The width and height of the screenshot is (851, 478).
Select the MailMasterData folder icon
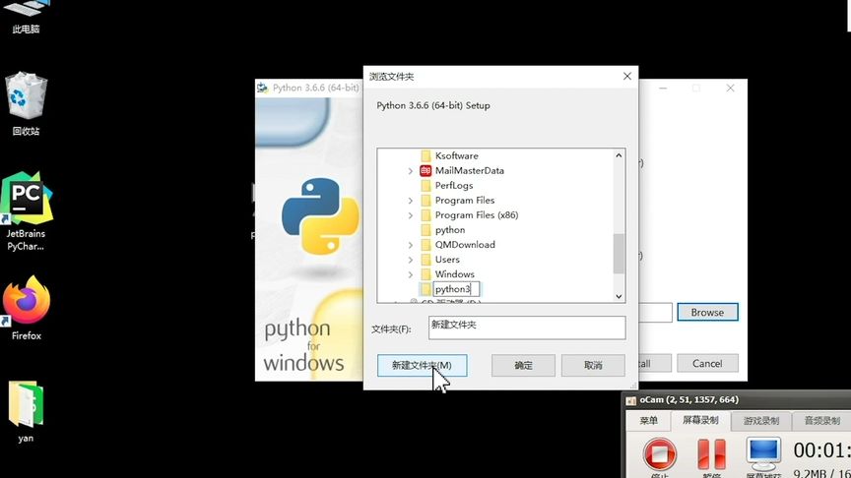tap(425, 171)
